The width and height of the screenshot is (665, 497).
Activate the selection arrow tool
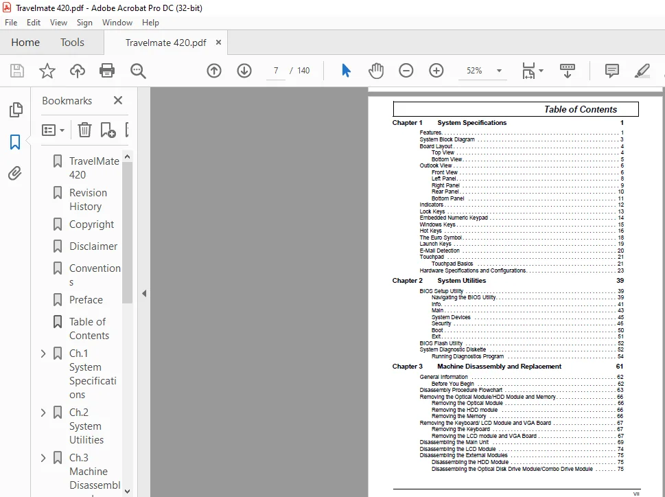(346, 71)
